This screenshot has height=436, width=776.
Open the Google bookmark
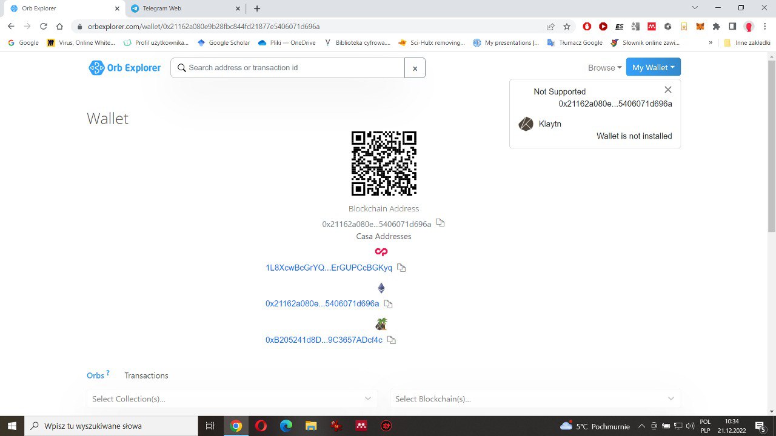(x=23, y=43)
